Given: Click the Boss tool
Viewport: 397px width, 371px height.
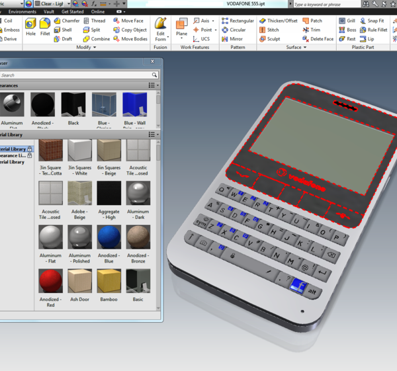Looking at the screenshot, I should (347, 30).
